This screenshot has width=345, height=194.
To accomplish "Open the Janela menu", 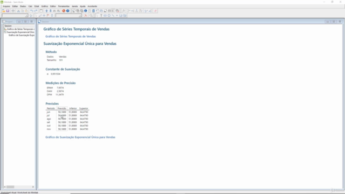I will pyautogui.click(x=75, y=6).
